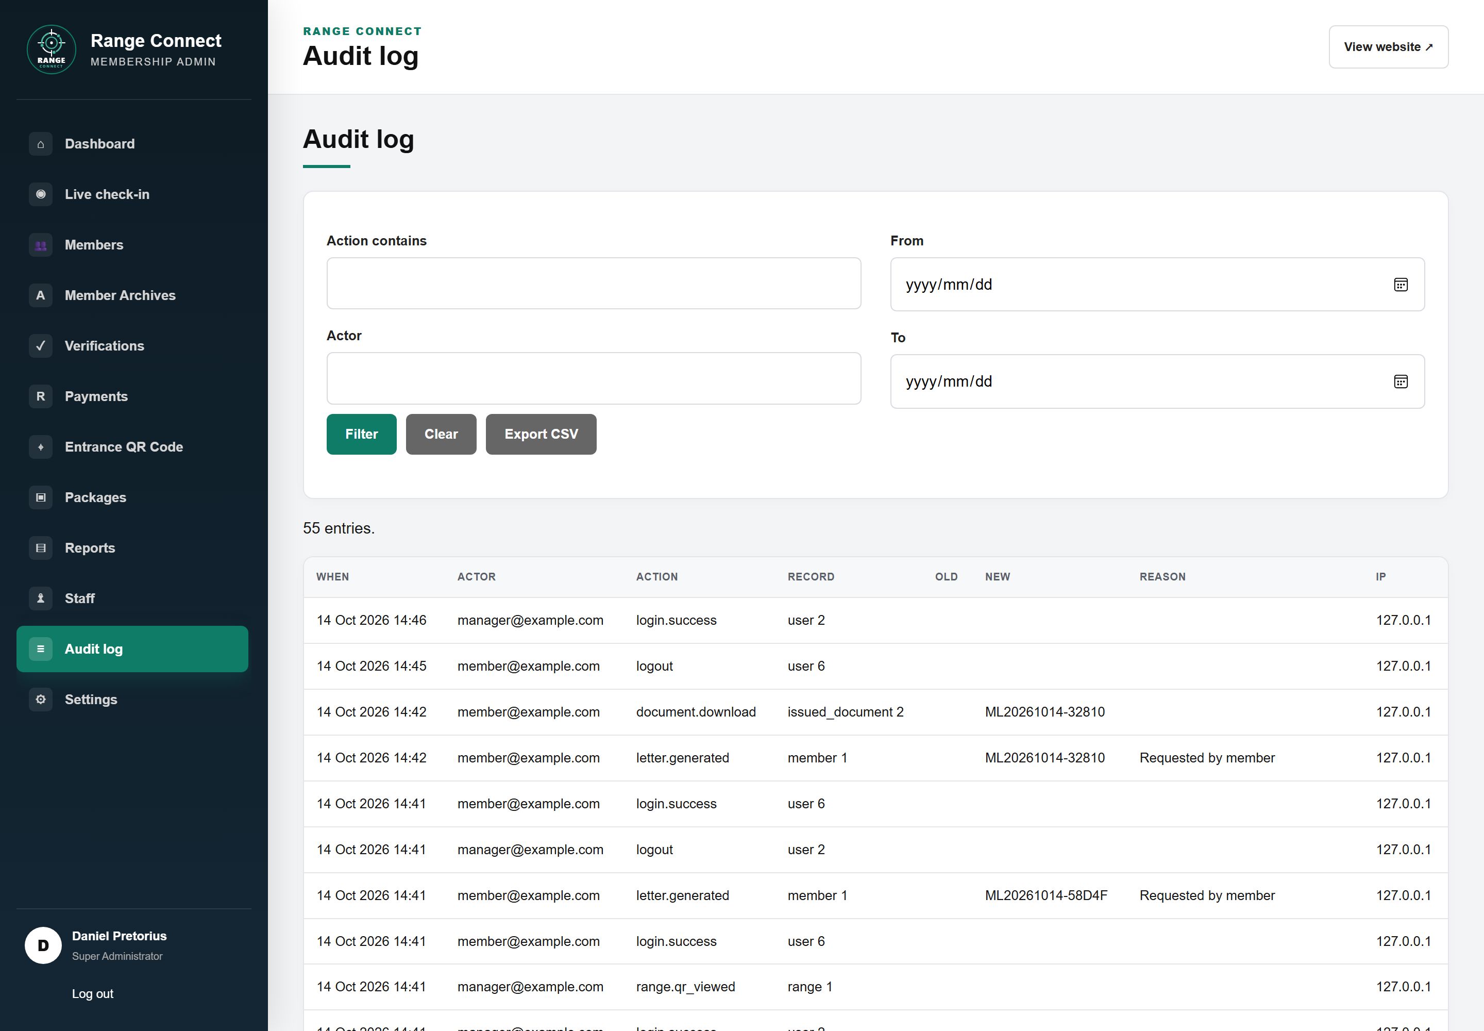Image resolution: width=1484 pixels, height=1031 pixels.
Task: Focus the Action contains field
Action: (594, 284)
